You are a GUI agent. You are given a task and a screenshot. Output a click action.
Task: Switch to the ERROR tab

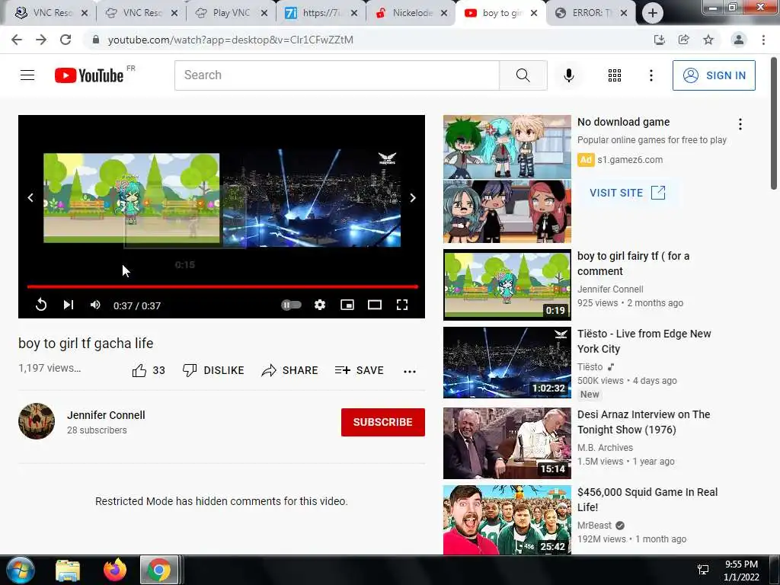pyautogui.click(x=590, y=13)
